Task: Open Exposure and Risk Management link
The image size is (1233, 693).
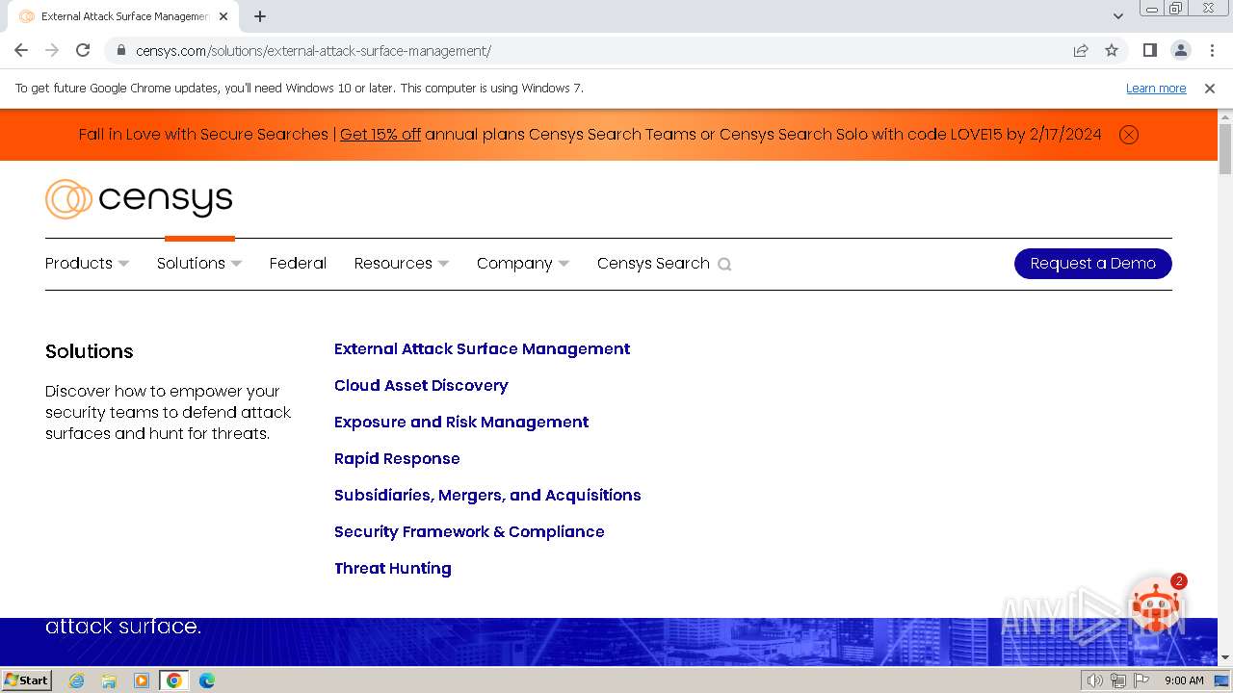Action: (461, 422)
